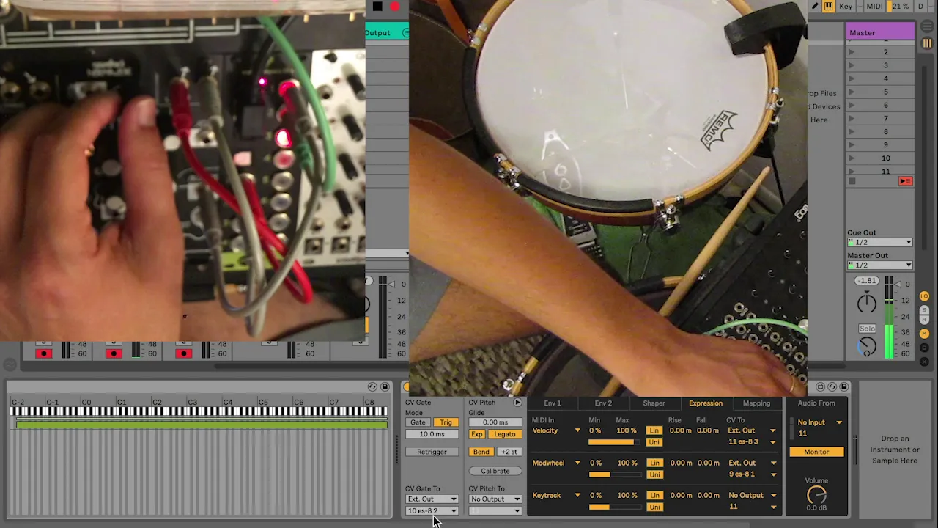Image resolution: width=938 pixels, height=528 pixels.
Task: Arm the third track's red record button
Action: (183, 353)
